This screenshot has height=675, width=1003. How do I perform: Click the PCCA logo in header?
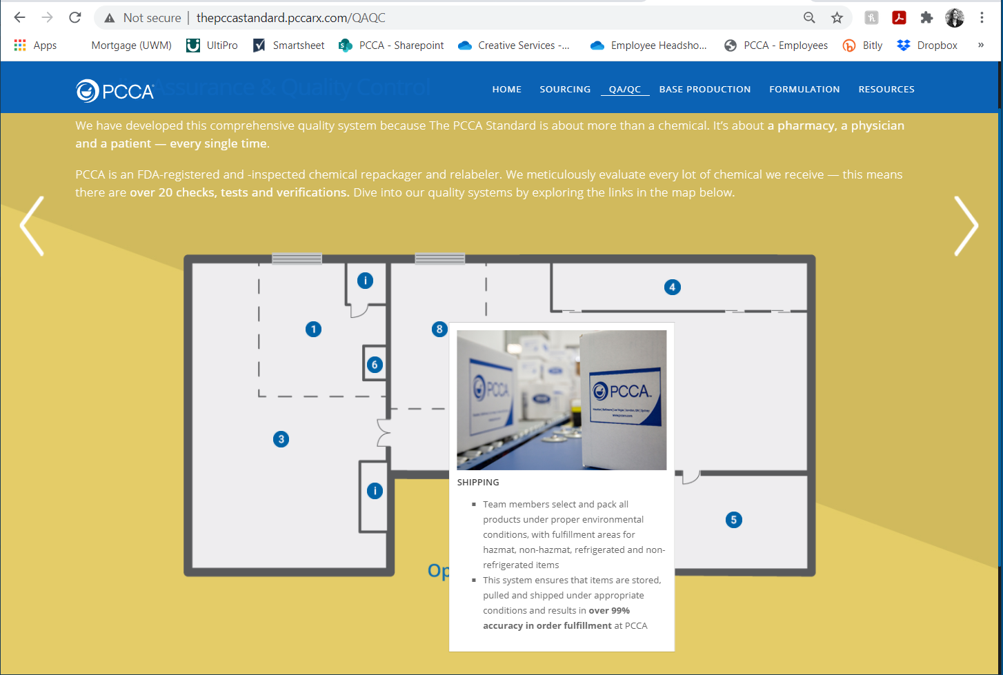tap(115, 90)
